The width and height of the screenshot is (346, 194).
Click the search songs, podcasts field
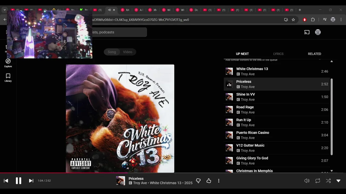[x=119, y=32]
